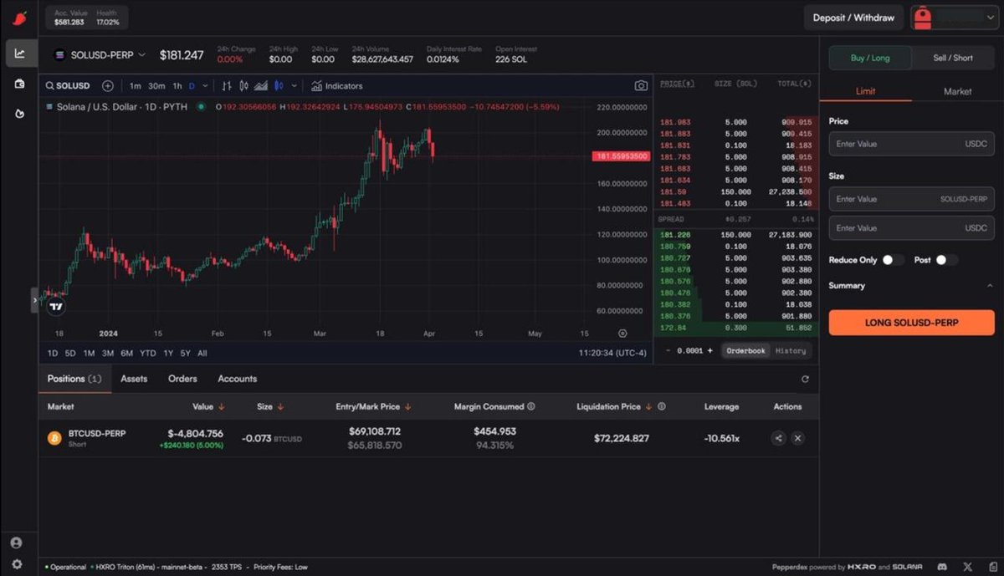Open the user profile sidebar icon
Image resolution: width=1004 pixels, height=576 pixels.
point(16,543)
